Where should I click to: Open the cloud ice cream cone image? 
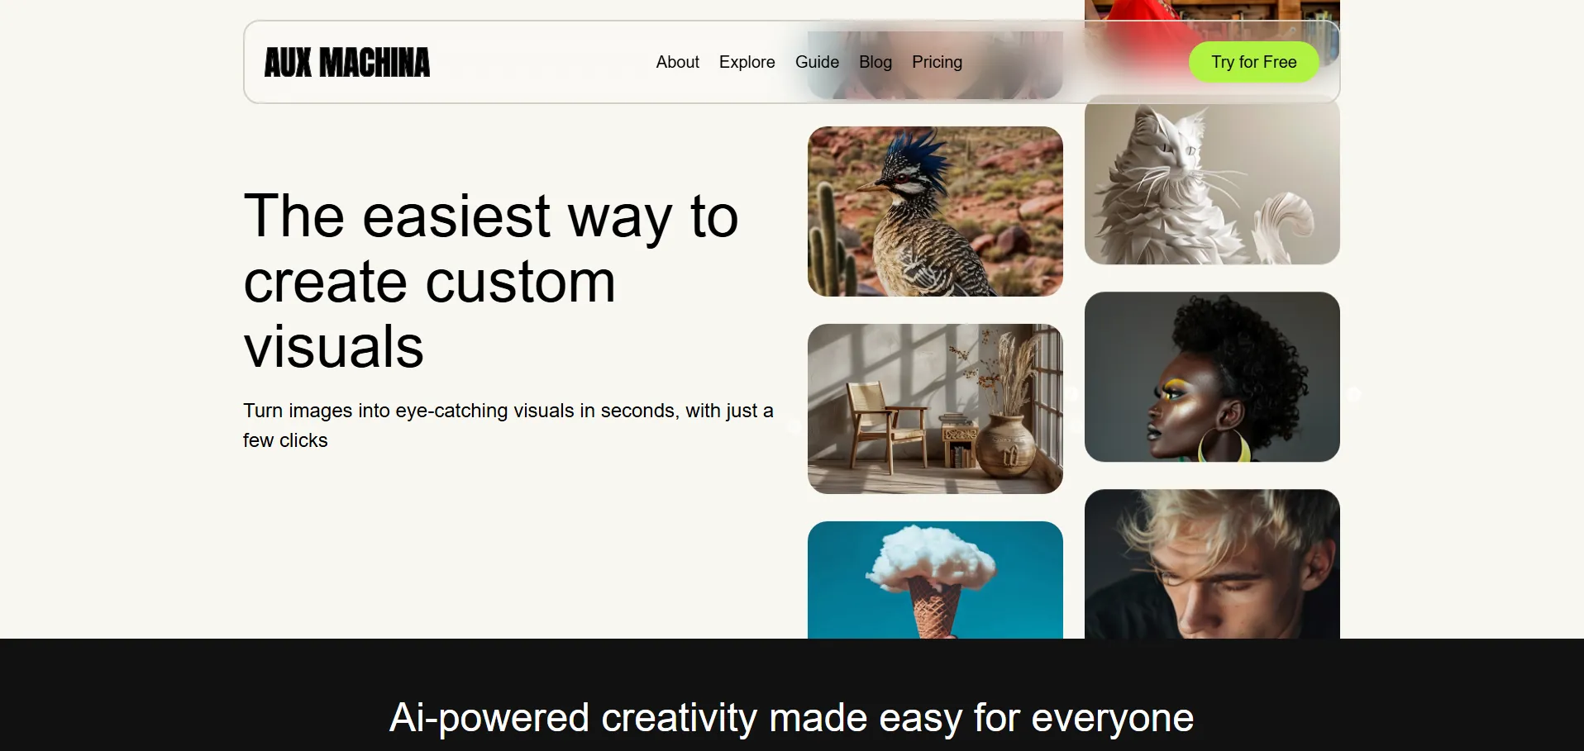click(x=935, y=580)
